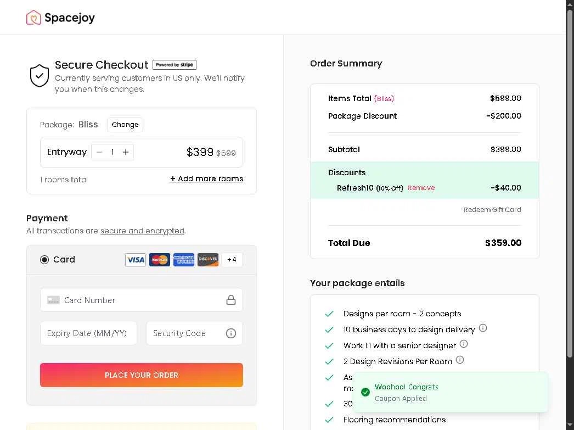The height and width of the screenshot is (430, 574).
Task: Click the -$40.00 discount amount
Action: pos(505,188)
